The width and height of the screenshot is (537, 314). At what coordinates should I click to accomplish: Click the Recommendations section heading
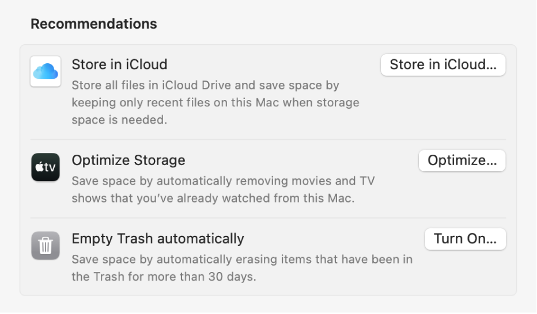click(94, 24)
